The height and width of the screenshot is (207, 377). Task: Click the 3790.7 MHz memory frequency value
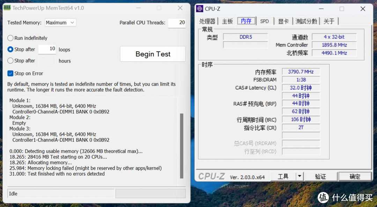pyautogui.click(x=301, y=72)
